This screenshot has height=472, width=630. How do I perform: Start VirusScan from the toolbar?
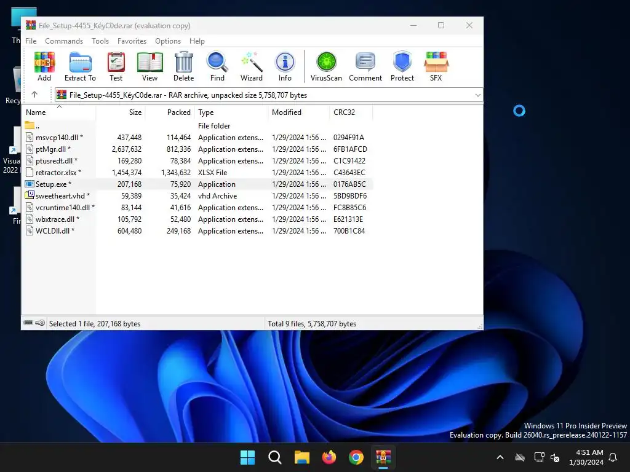[326, 66]
